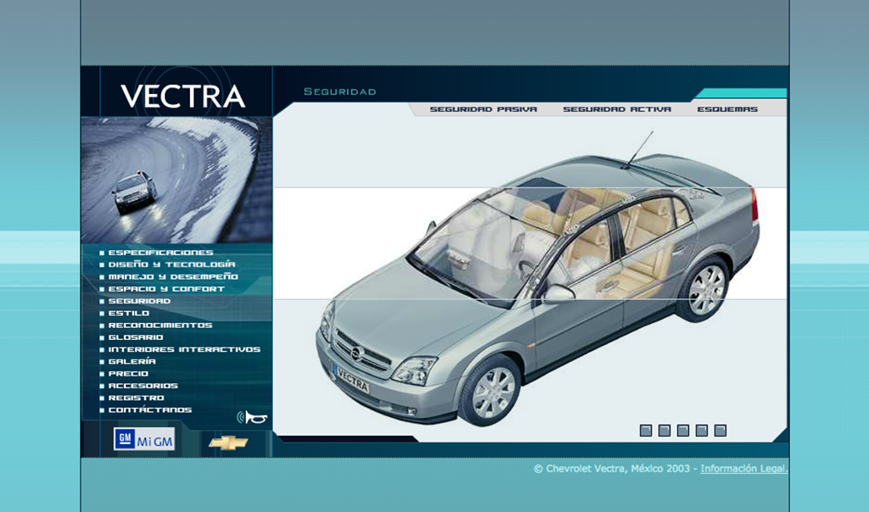Open Interiores Interactivos section
Screen dimensions: 869x512
coord(184,349)
